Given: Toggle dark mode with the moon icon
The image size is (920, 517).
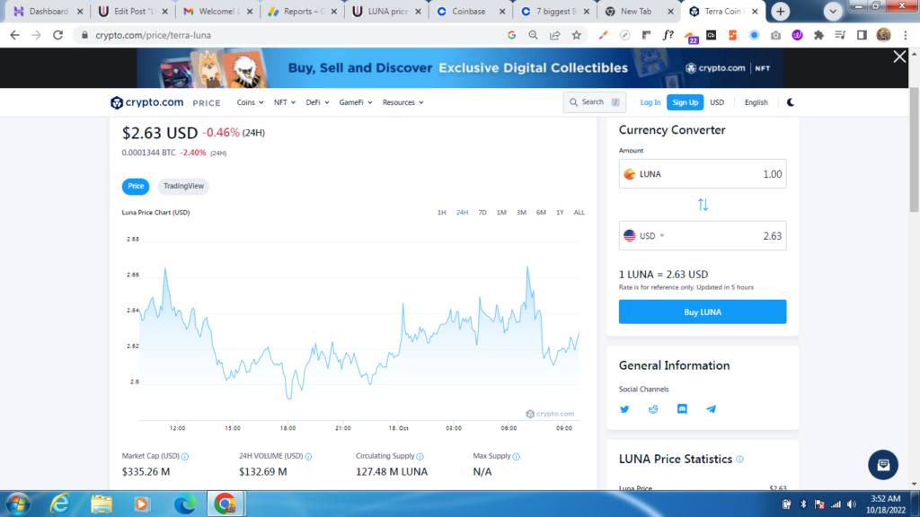Looking at the screenshot, I should (x=791, y=102).
